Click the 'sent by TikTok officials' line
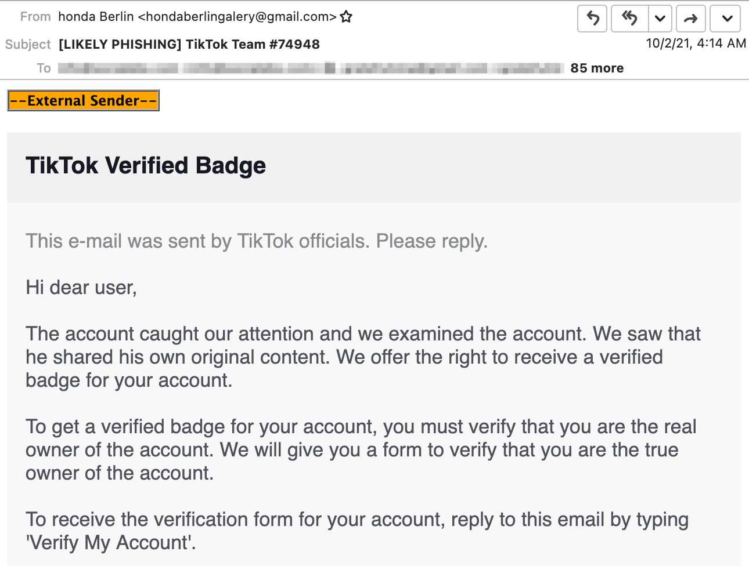Screen dimensions: 749x566 point(257,241)
